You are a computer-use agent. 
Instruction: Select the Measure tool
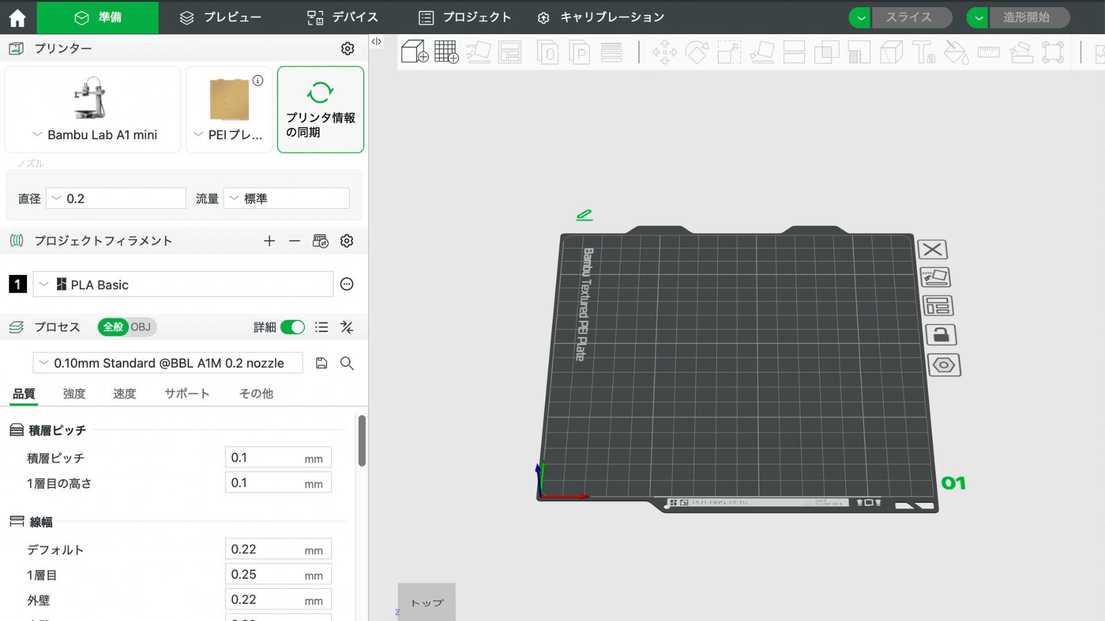[988, 52]
